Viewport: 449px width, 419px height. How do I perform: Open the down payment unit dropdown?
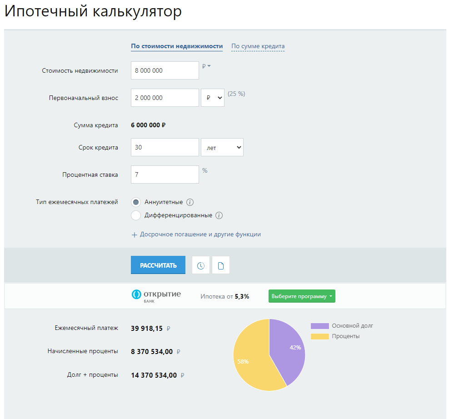[x=213, y=98]
